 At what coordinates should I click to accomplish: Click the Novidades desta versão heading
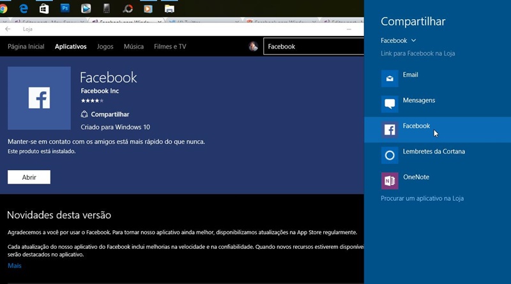(59, 215)
